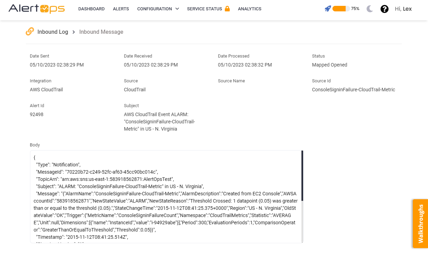Click the rocket icon in header
This screenshot has height=257, width=428.
coord(328,9)
